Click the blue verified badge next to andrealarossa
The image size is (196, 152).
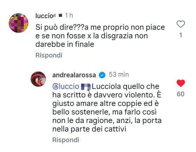point(102,75)
